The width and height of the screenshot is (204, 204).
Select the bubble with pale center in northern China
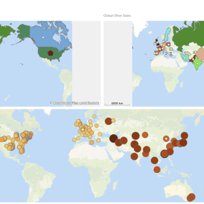point(166,139)
